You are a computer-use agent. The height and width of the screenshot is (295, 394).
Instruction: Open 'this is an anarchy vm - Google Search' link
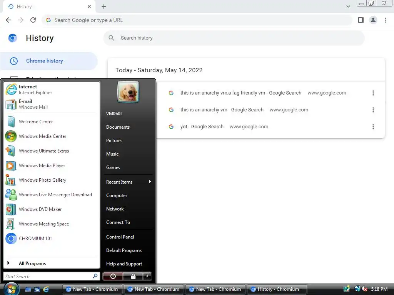point(222,110)
